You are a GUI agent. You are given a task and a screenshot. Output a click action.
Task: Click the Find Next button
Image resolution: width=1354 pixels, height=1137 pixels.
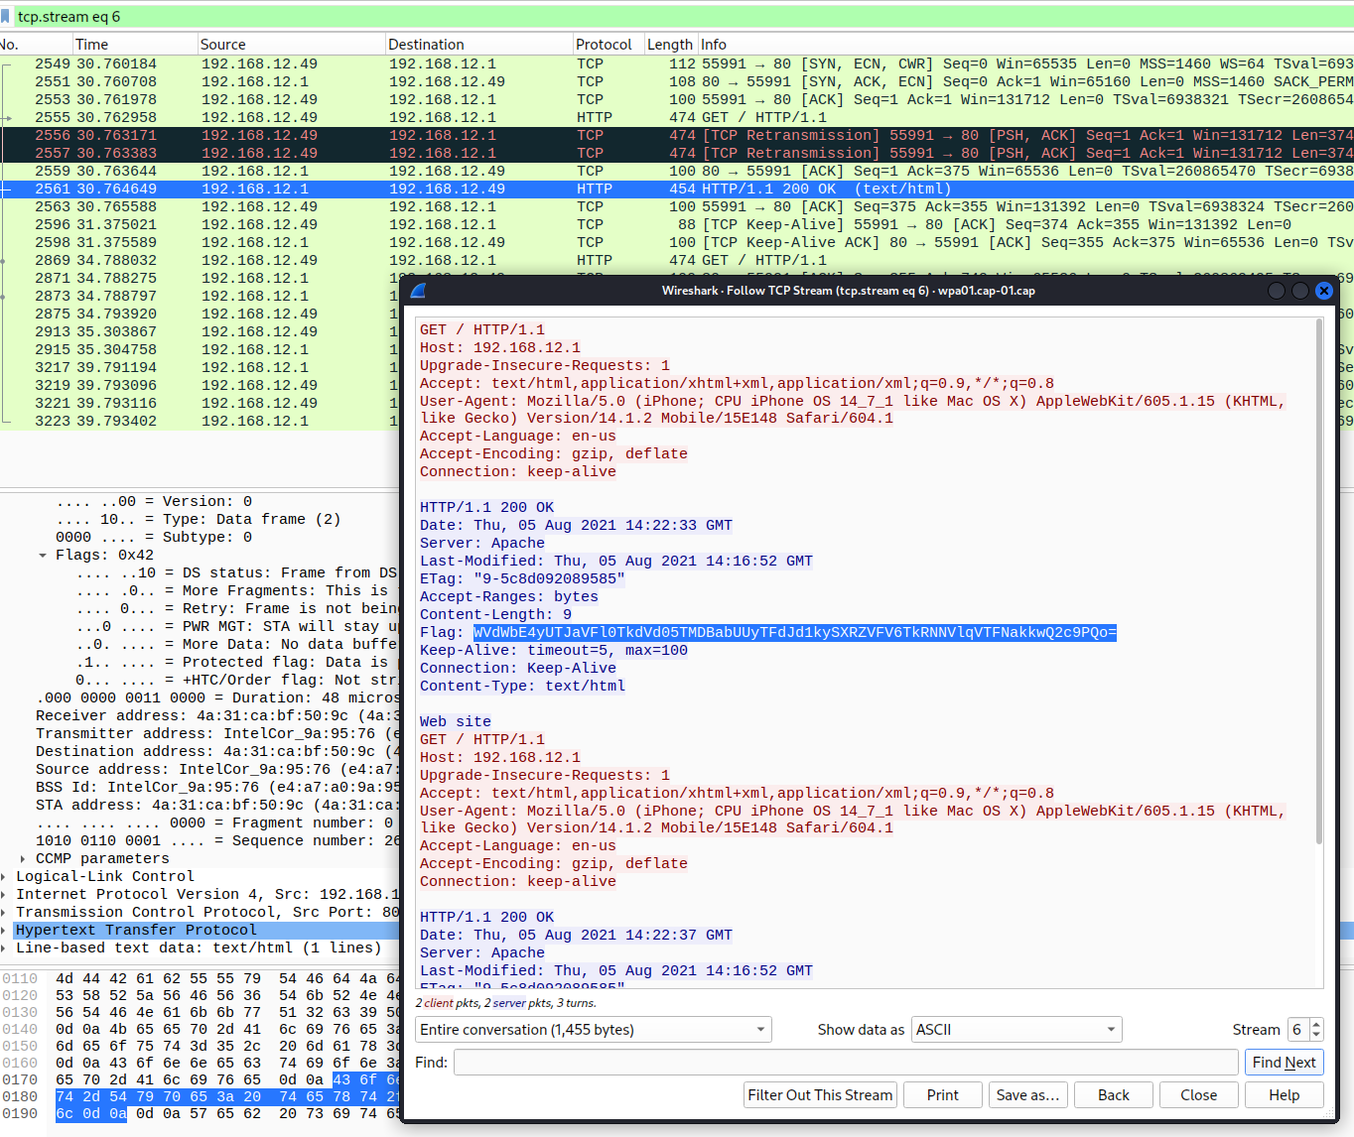click(x=1284, y=1063)
